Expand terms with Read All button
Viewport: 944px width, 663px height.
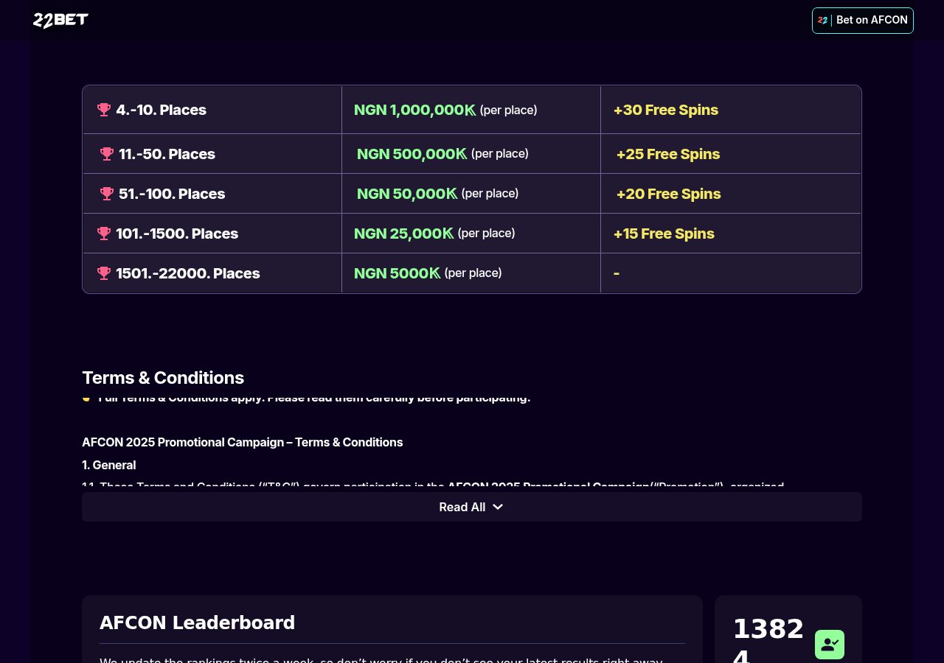tap(472, 507)
